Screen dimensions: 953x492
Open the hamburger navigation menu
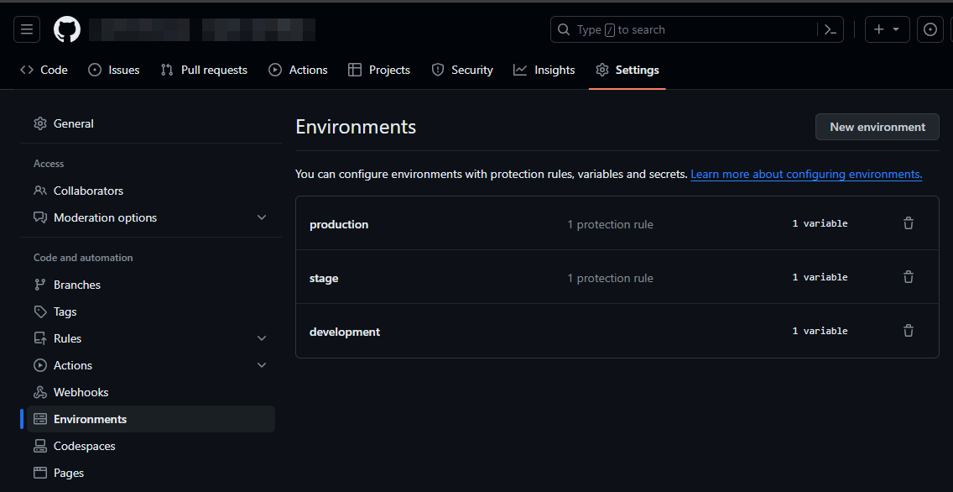(27, 29)
